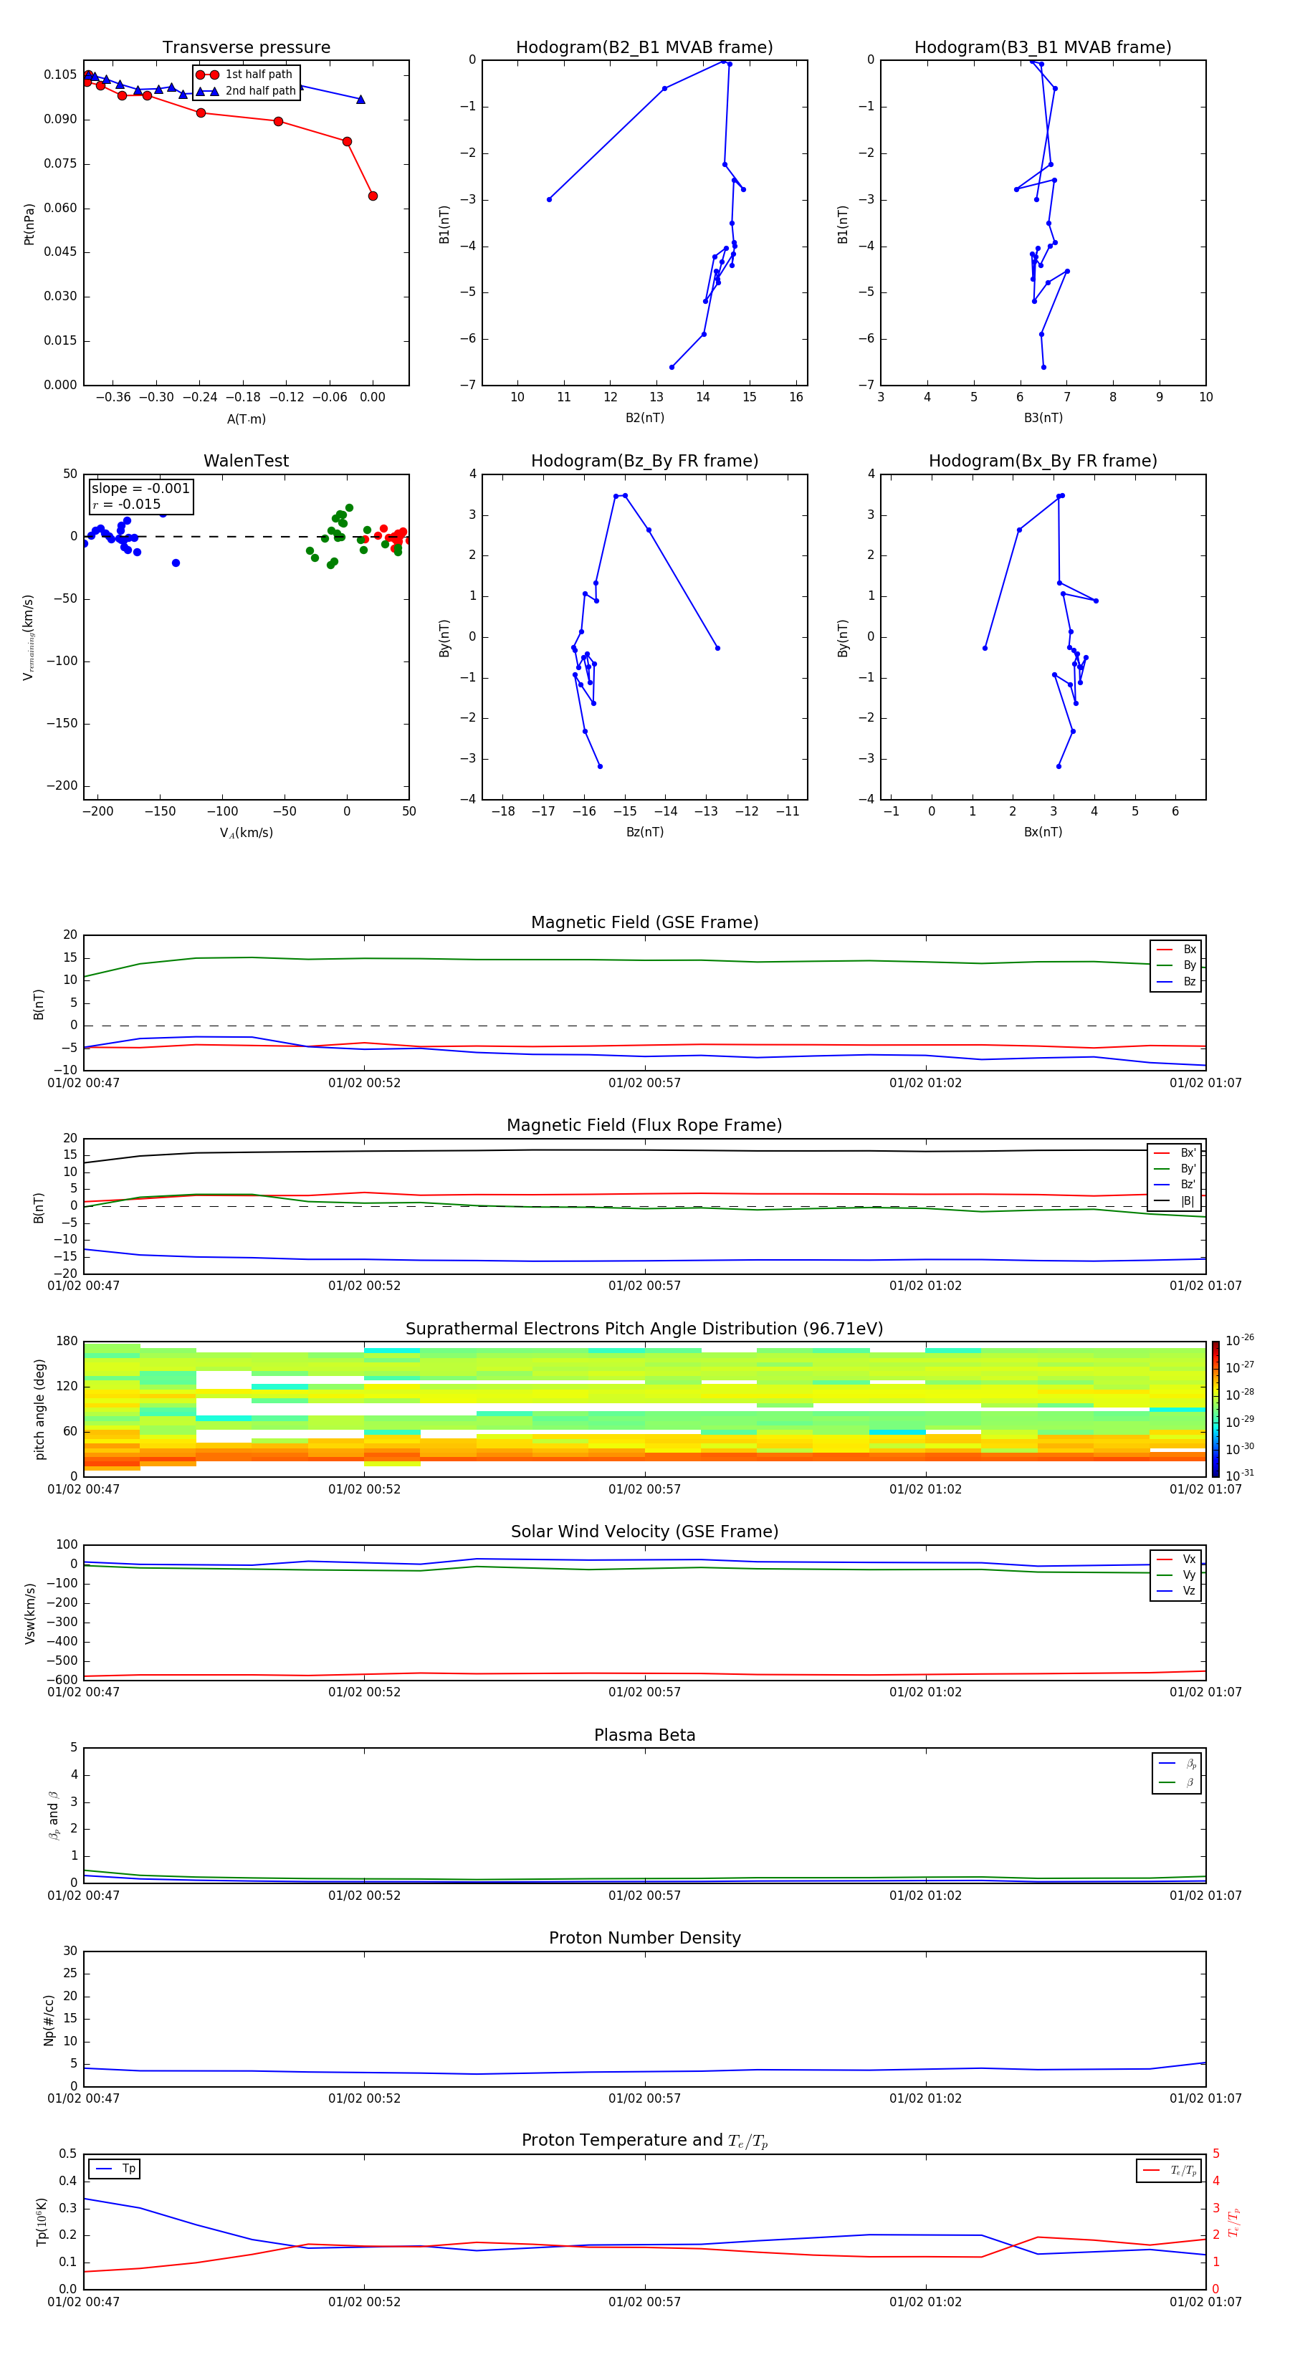Screen dimensions: 1290x2365
Task: Click the 'By' legend entry in GSE magnetic field
Action: (1176, 965)
